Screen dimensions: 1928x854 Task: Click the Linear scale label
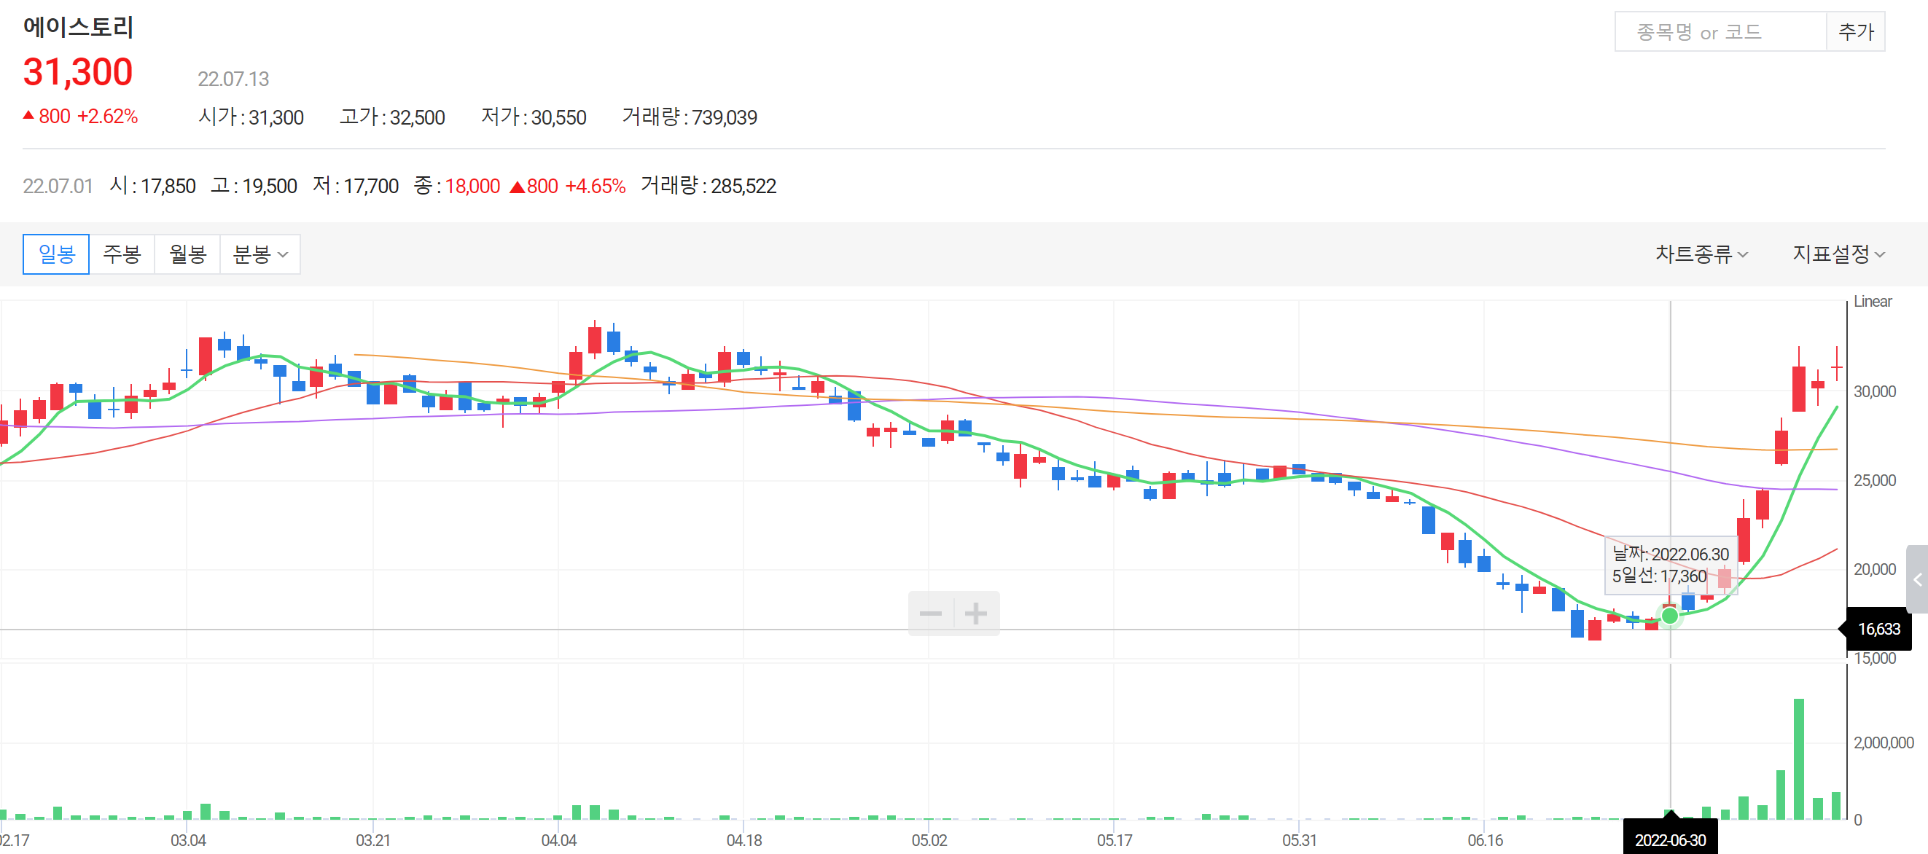pos(1872,302)
